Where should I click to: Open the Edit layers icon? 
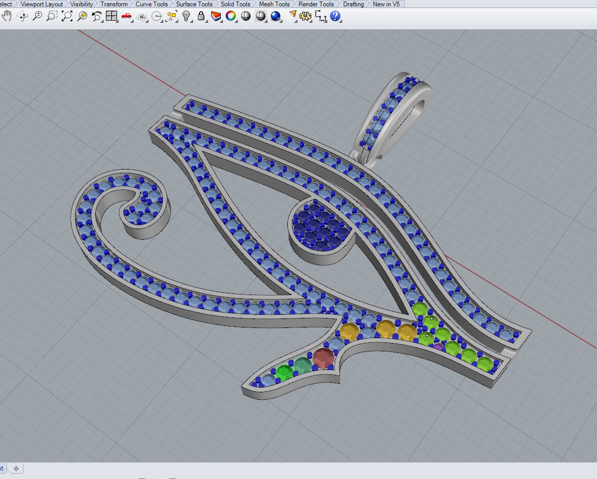(216, 16)
